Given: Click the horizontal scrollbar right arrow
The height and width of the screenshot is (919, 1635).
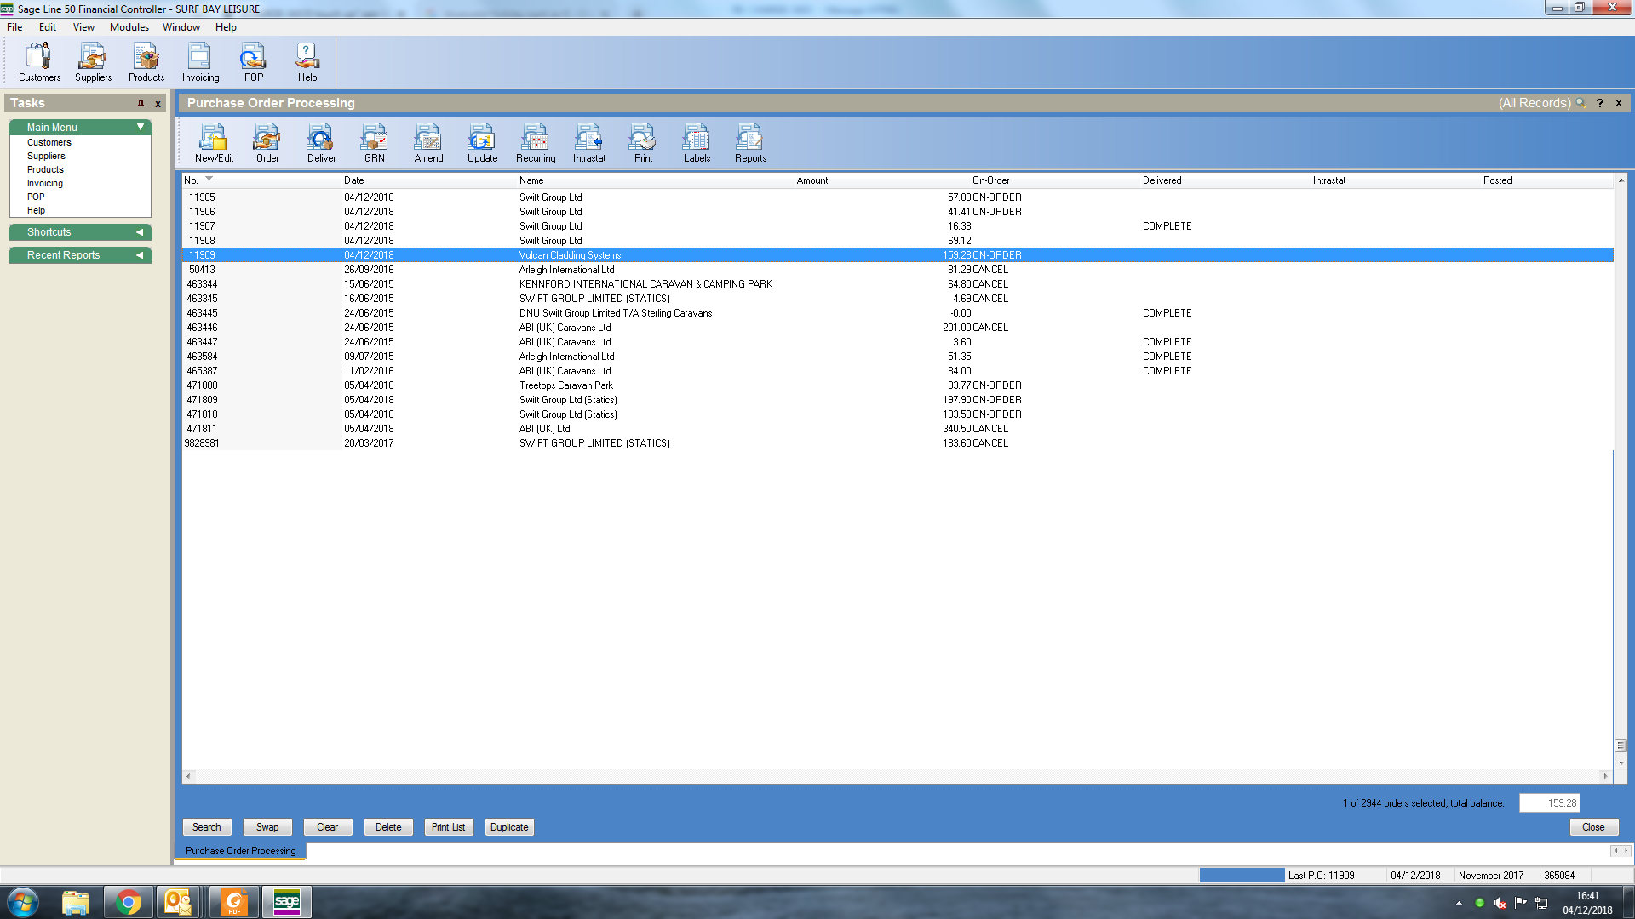Looking at the screenshot, I should coord(1605,776).
